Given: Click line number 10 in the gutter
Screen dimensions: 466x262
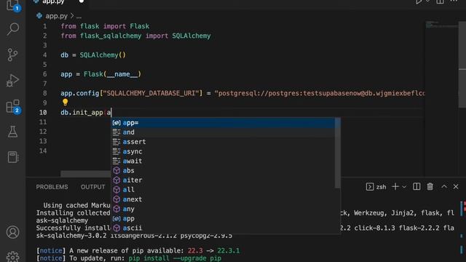Looking at the screenshot, I should 43,113.
